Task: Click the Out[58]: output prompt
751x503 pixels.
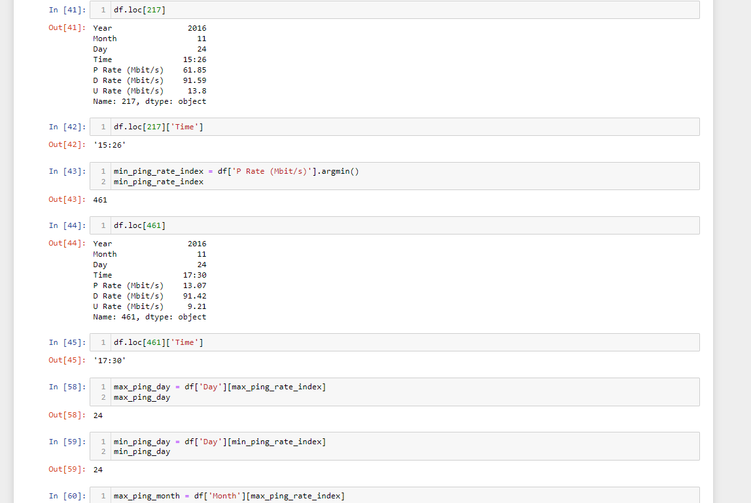Action: (67, 415)
